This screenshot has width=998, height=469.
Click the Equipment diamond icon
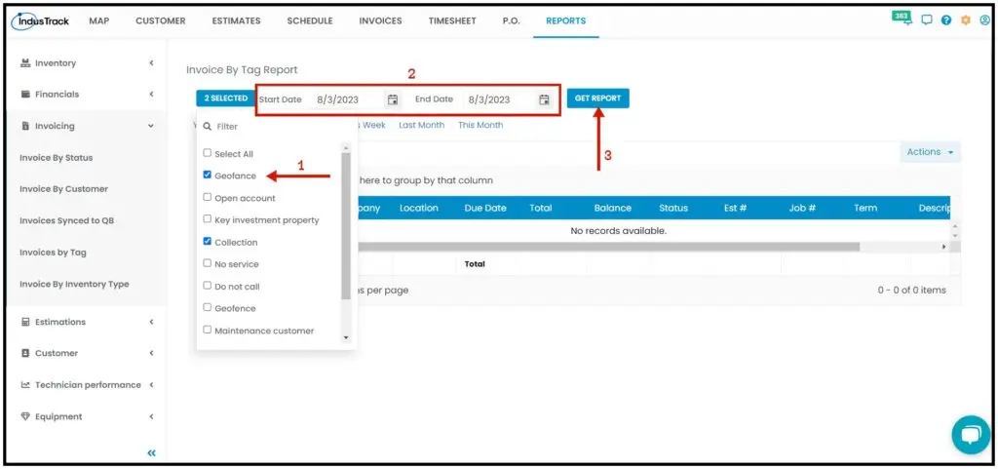point(25,416)
